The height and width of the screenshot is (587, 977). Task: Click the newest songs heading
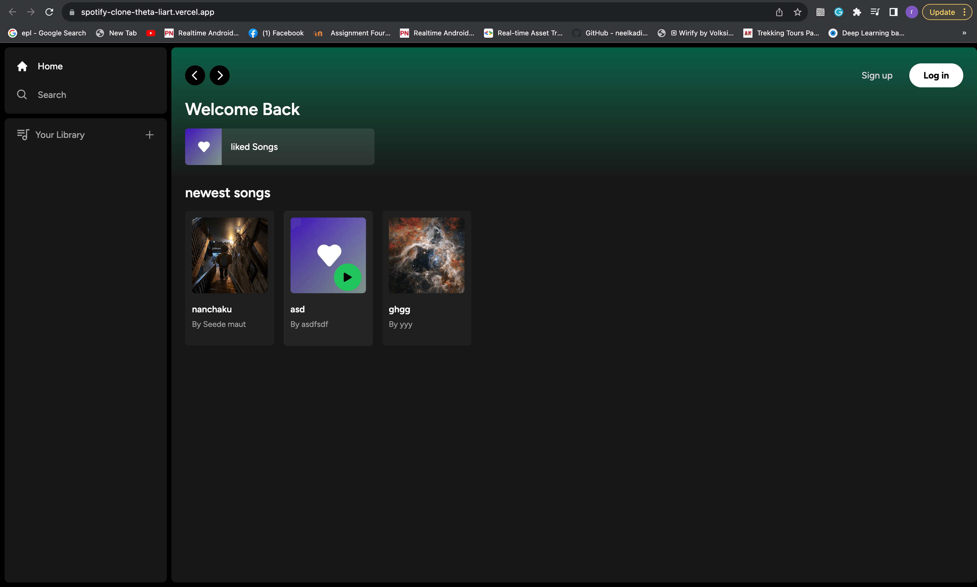click(x=227, y=193)
